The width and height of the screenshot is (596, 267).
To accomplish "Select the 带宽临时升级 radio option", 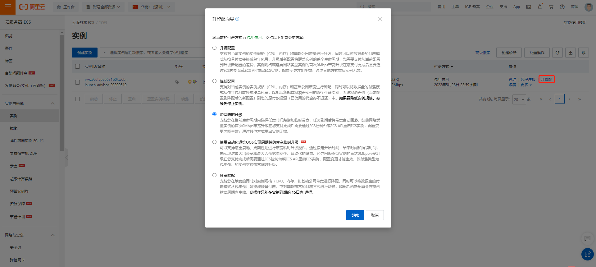I will pyautogui.click(x=214, y=114).
